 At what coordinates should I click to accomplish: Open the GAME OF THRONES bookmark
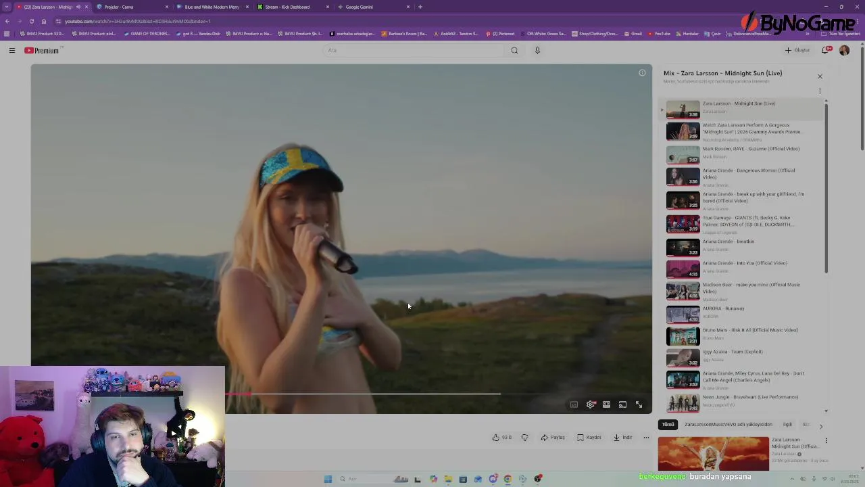click(147, 34)
